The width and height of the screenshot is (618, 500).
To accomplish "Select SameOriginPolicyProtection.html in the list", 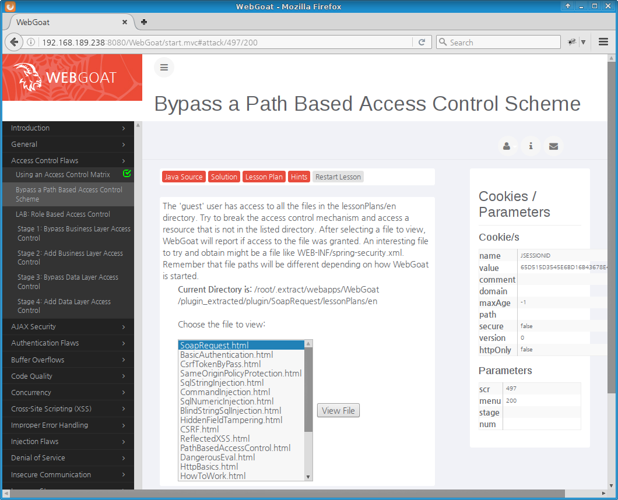I will click(241, 373).
